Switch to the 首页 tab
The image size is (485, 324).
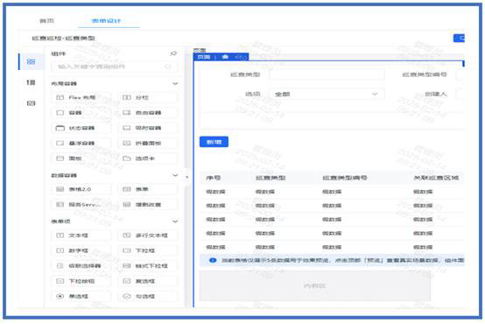46,21
